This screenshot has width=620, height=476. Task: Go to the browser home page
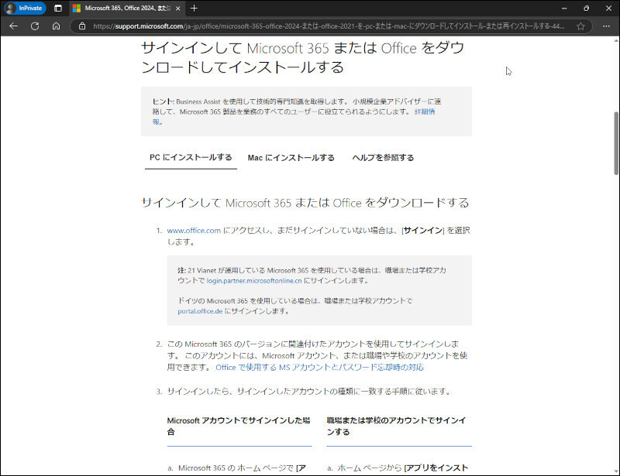point(56,26)
